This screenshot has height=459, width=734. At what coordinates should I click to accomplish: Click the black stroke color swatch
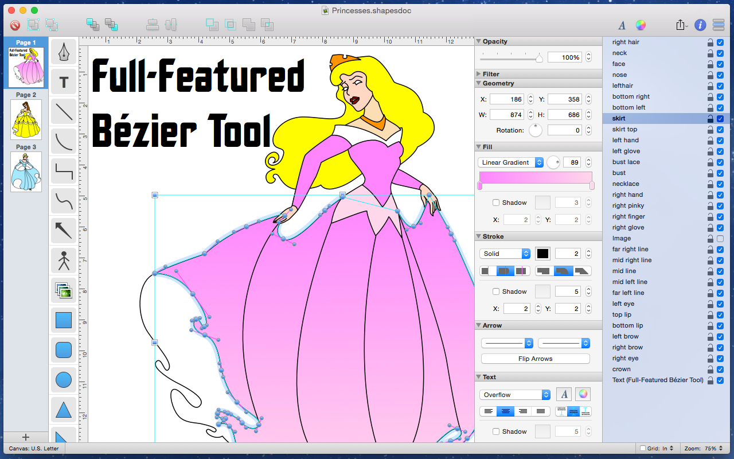click(x=542, y=254)
